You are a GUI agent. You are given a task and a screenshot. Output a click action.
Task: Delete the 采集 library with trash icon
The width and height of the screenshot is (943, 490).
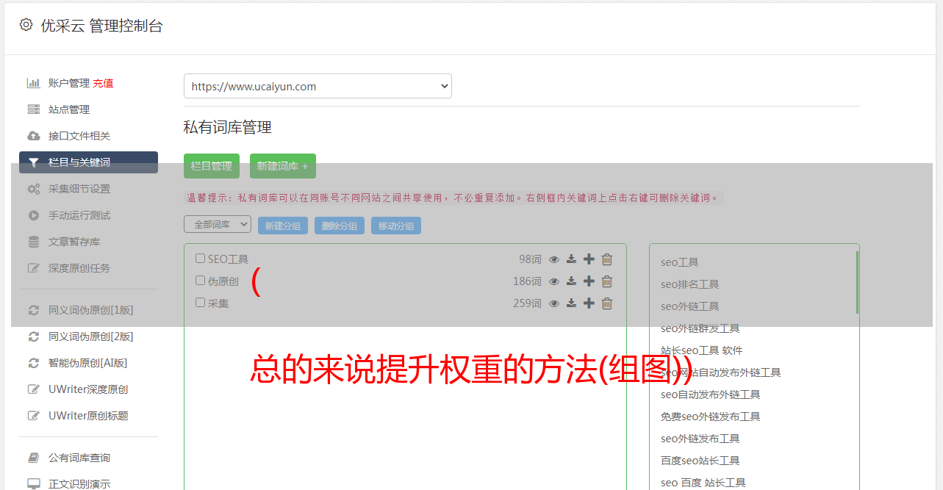607,303
